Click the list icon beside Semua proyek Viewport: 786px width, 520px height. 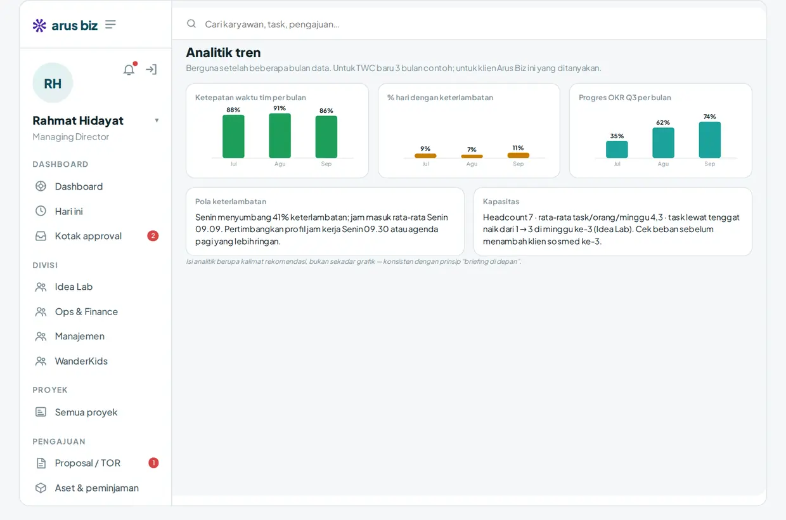pyautogui.click(x=41, y=412)
